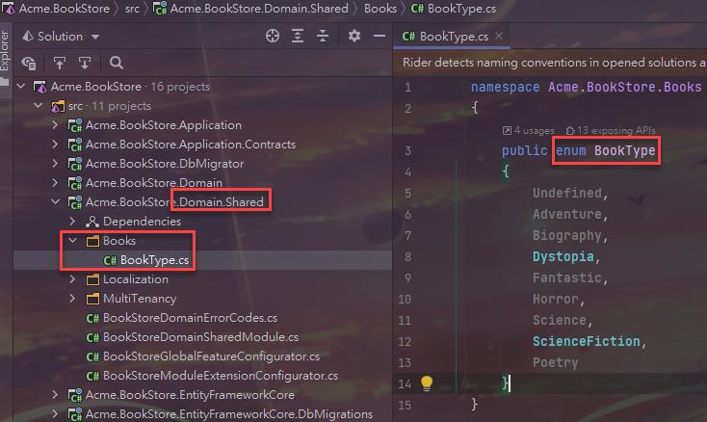Click the yellow lightbulb quick-fix icon
This screenshot has height=422, width=707.
427,382
